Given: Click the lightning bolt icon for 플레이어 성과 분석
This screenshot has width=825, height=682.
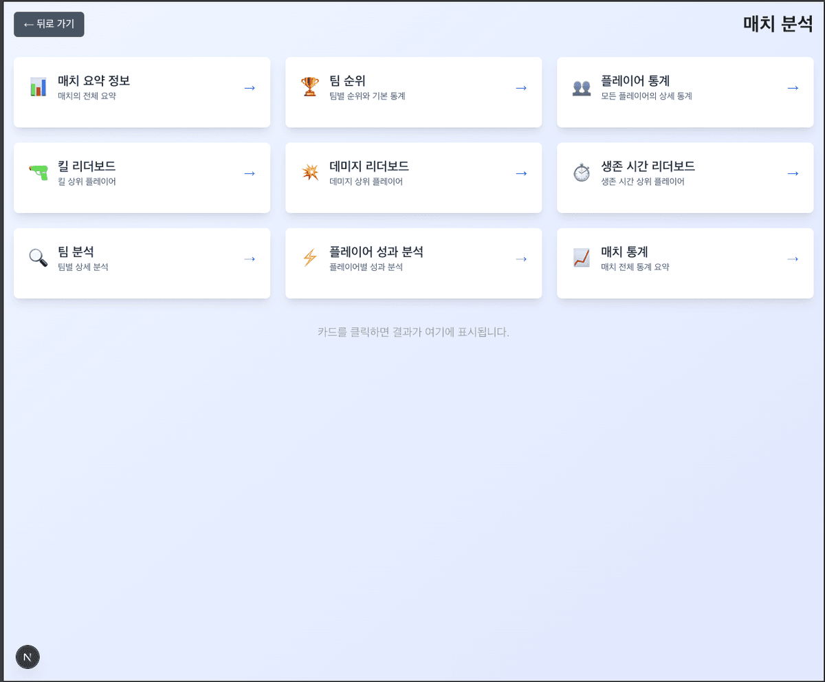Looking at the screenshot, I should [310, 258].
